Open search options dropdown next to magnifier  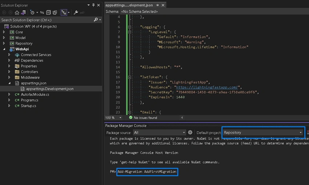click(100, 20)
